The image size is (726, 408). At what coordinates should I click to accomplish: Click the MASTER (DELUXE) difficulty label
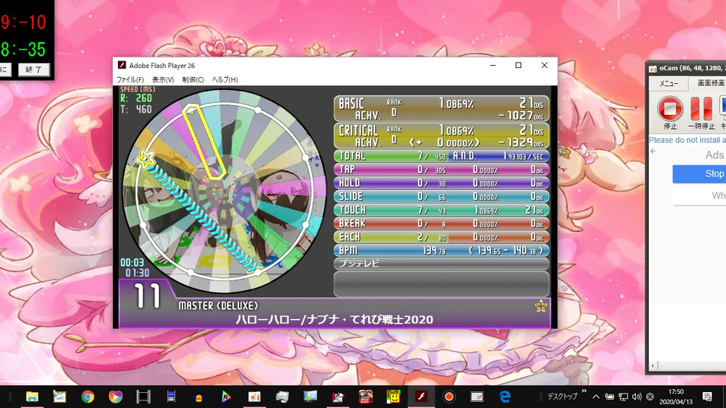pyautogui.click(x=218, y=306)
